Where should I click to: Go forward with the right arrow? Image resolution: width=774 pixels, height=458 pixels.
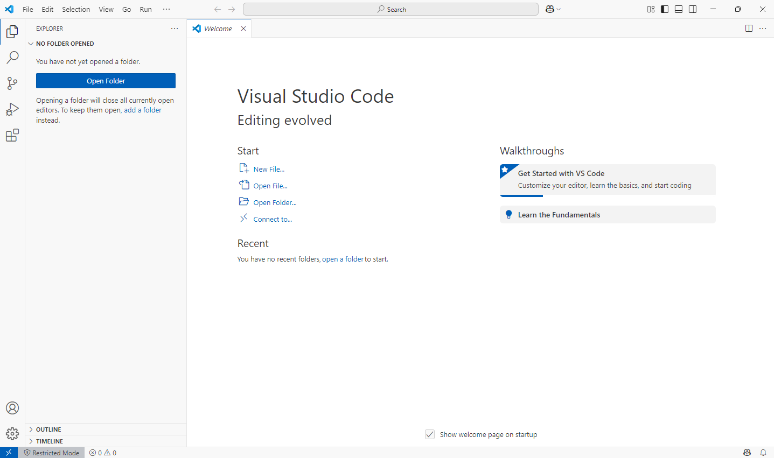pyautogui.click(x=232, y=9)
